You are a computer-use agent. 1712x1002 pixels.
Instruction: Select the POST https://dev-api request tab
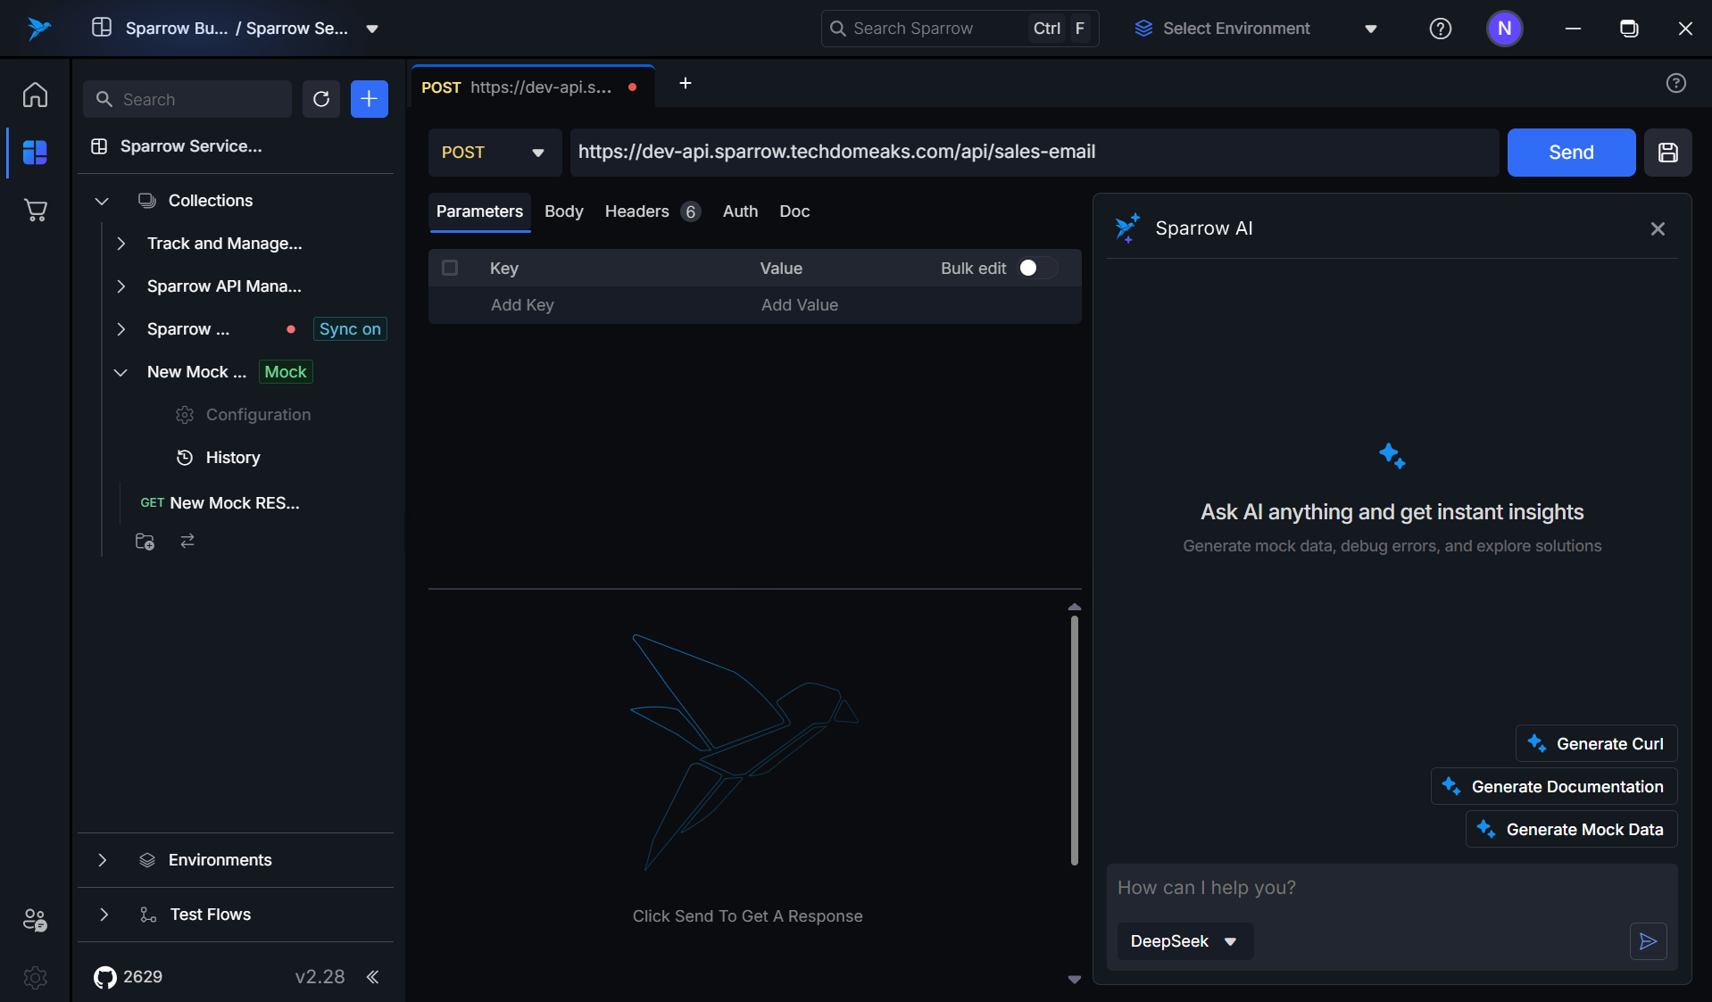[x=532, y=87]
